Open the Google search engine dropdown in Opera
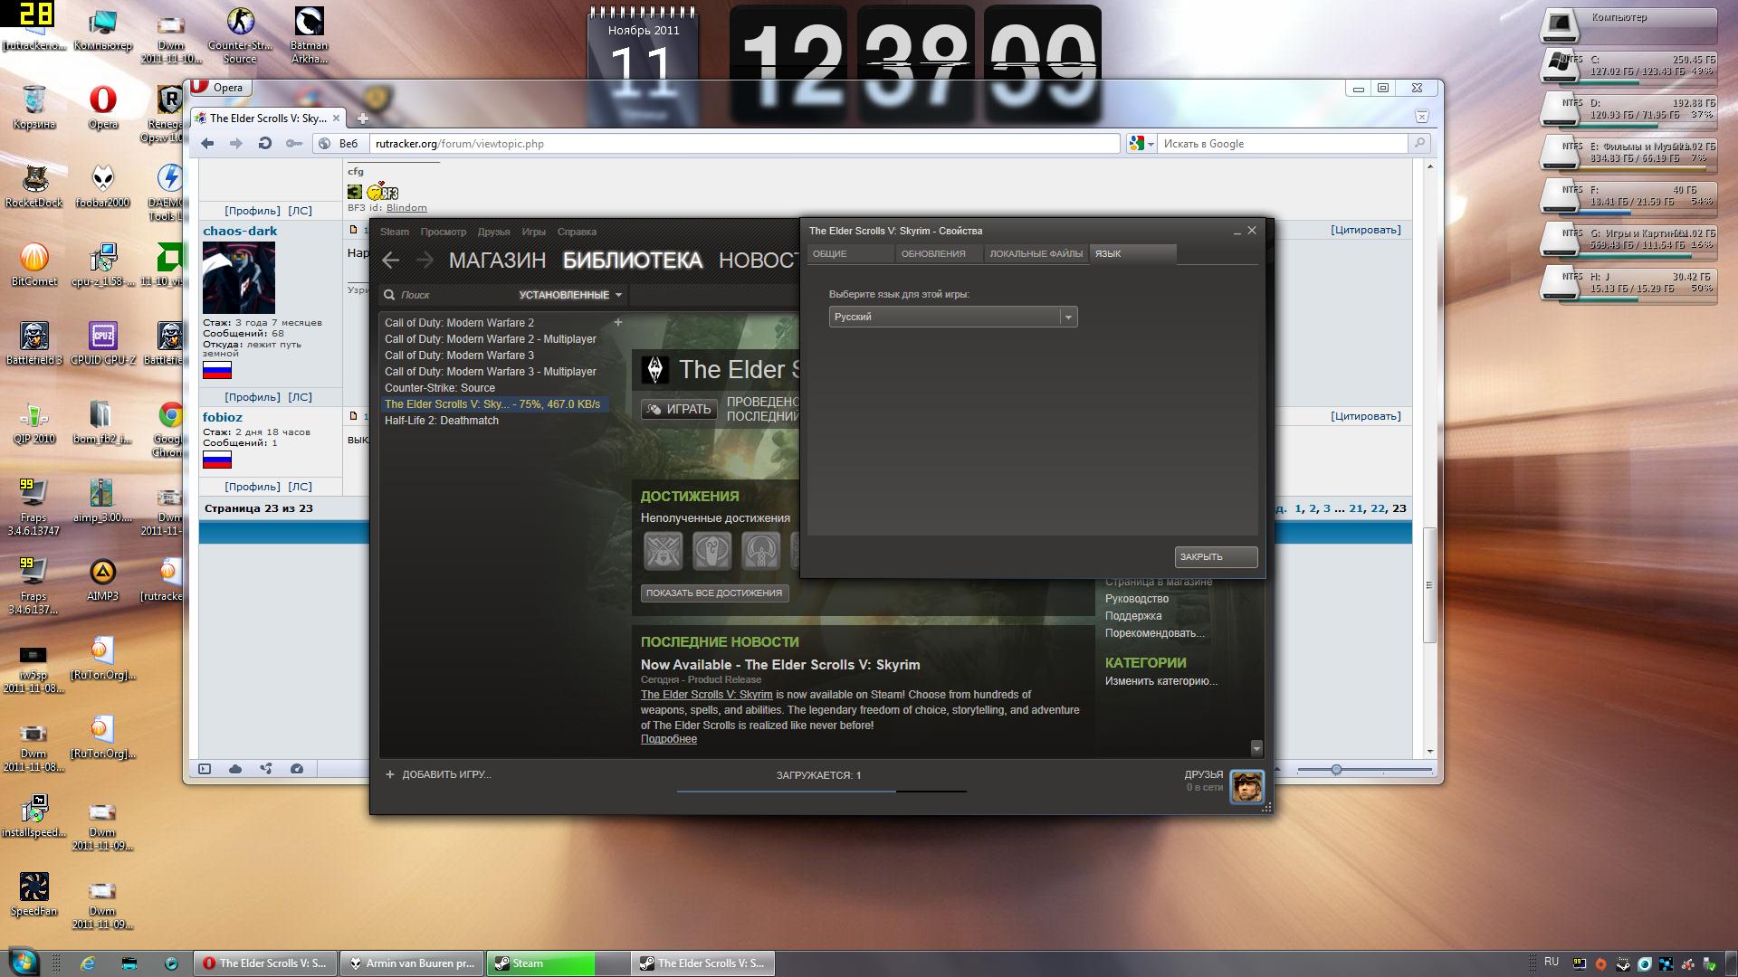 [1141, 143]
